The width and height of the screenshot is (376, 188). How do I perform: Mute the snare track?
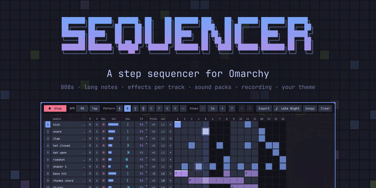point(90,132)
